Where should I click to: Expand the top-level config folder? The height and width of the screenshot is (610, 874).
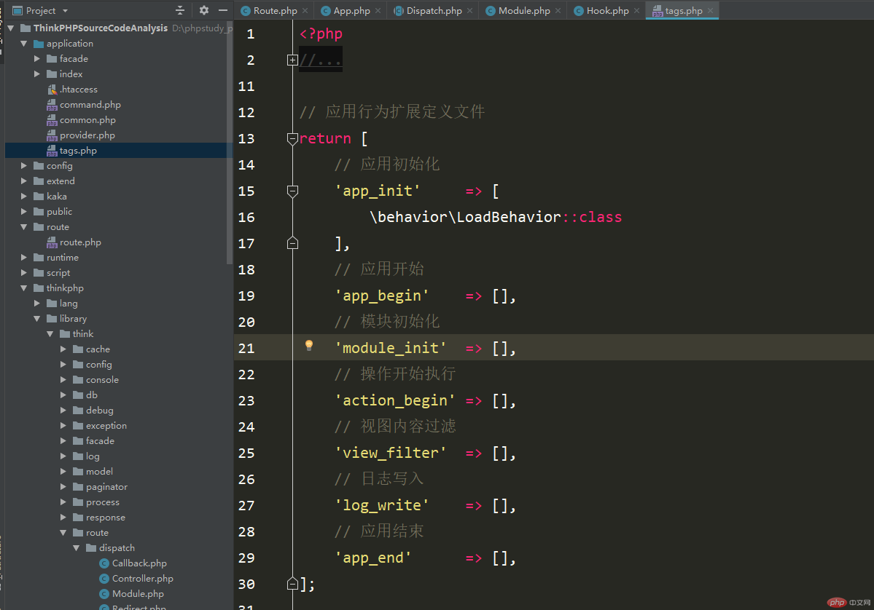coord(23,166)
